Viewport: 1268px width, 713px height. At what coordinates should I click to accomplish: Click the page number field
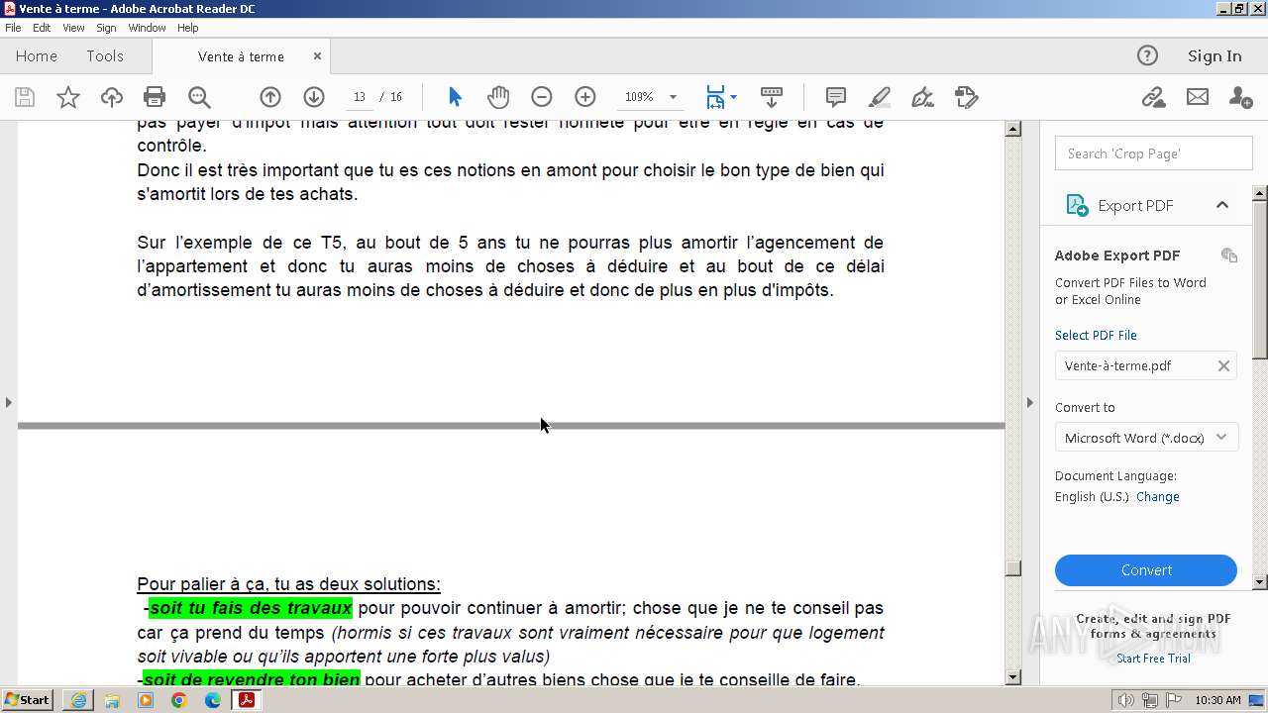359,97
